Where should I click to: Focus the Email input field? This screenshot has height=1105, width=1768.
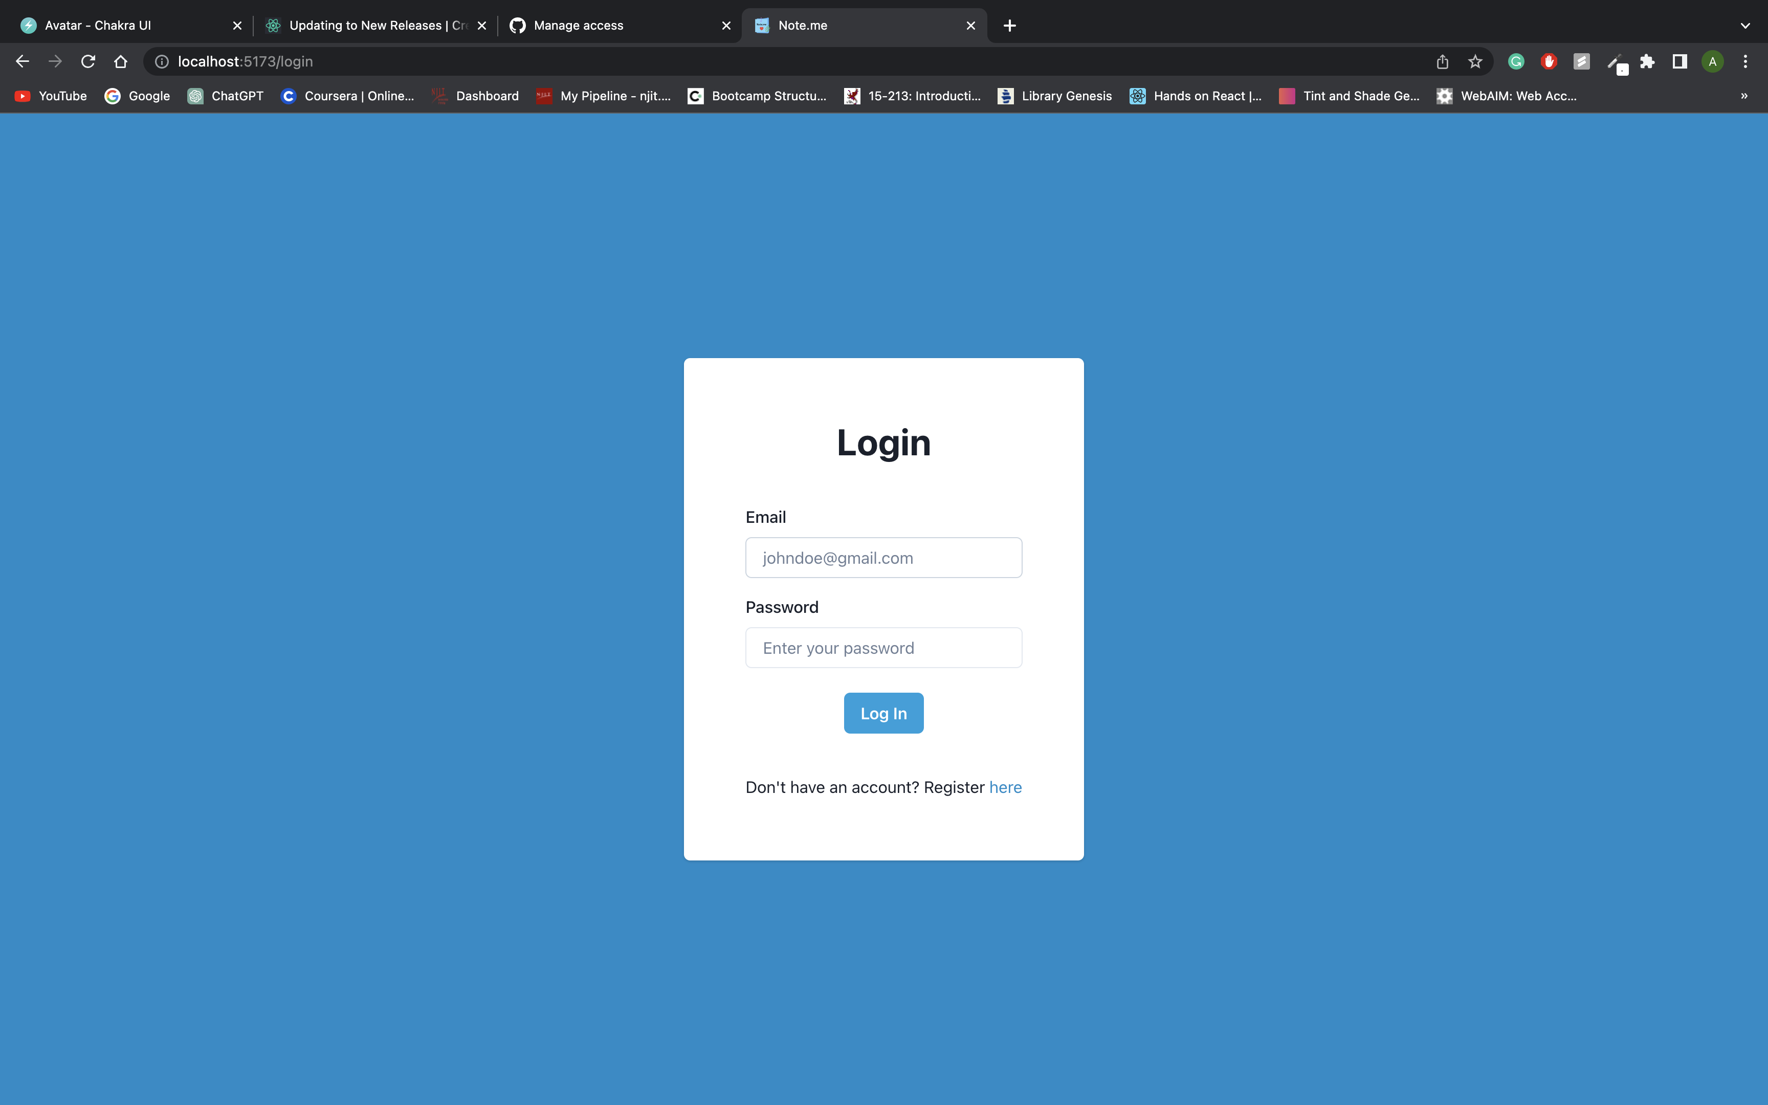click(x=883, y=558)
